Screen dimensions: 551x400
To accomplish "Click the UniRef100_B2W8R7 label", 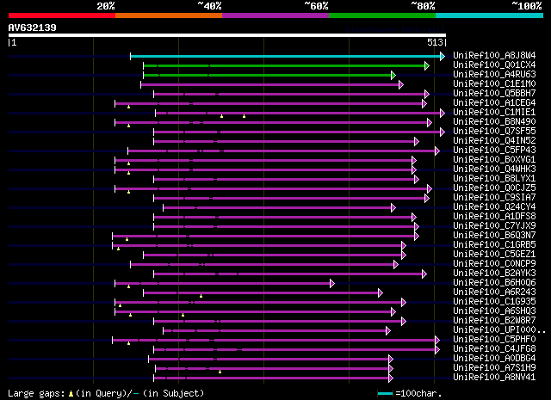I will tap(494, 321).
